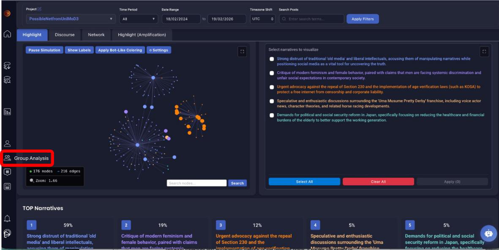Image resolution: width=499 pixels, height=250 pixels.
Task: Click the number 3 narrative badge
Action: tap(221, 225)
